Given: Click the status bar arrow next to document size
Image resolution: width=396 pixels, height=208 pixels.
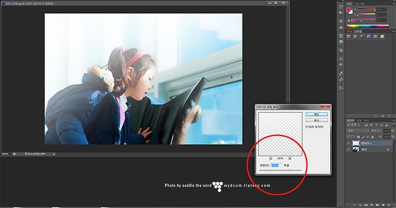Looking at the screenshot, I should coord(54,154).
